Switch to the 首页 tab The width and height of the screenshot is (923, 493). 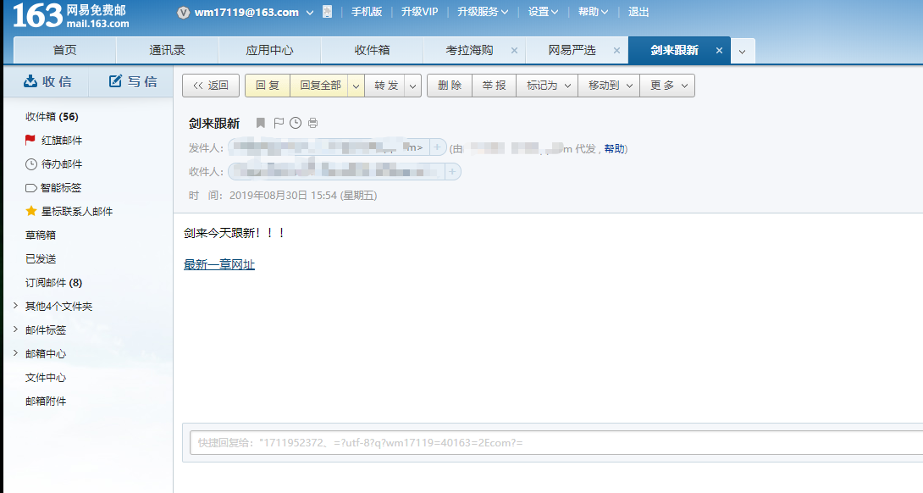click(64, 51)
